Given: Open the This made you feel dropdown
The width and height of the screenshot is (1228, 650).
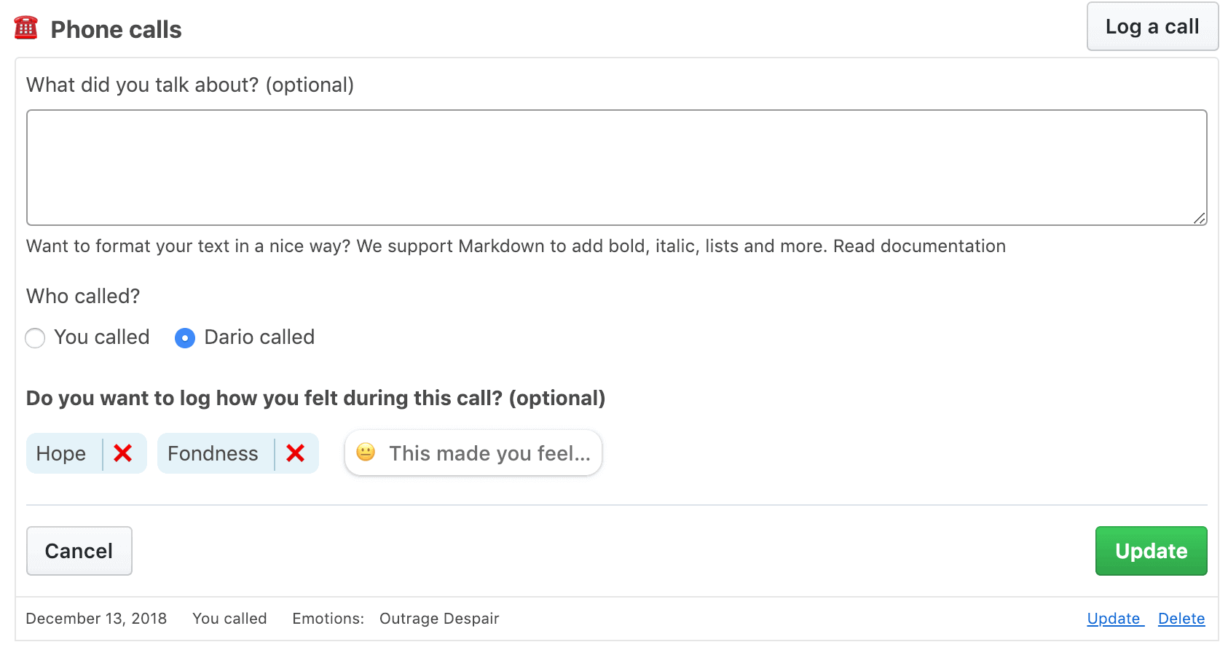Looking at the screenshot, I should click(x=473, y=453).
